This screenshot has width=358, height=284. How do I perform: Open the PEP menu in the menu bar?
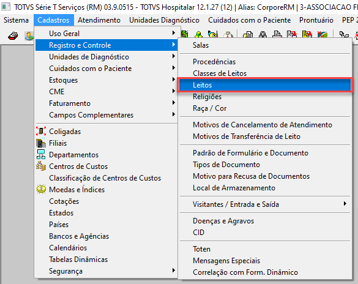349,20
